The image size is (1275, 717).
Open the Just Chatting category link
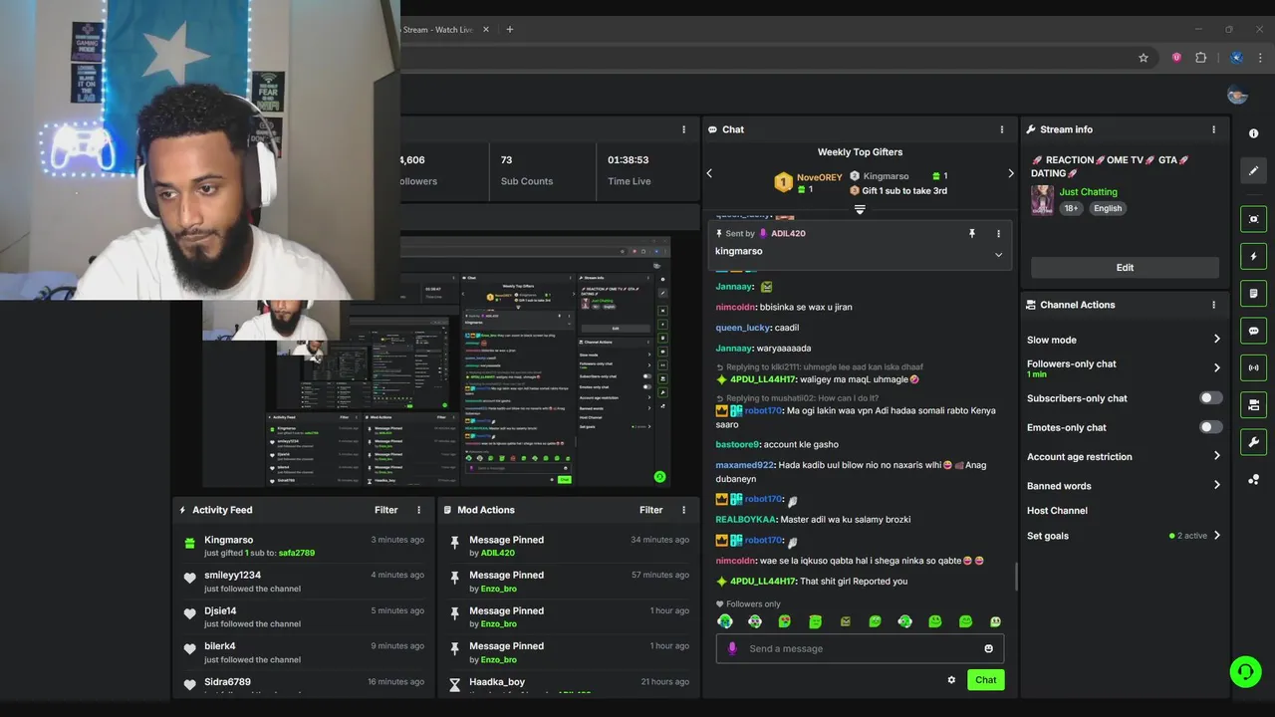[1088, 192]
